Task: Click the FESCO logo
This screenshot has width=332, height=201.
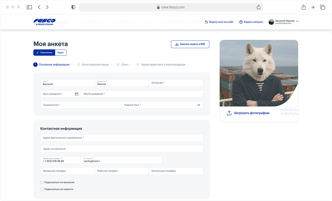Action: [x=44, y=22]
